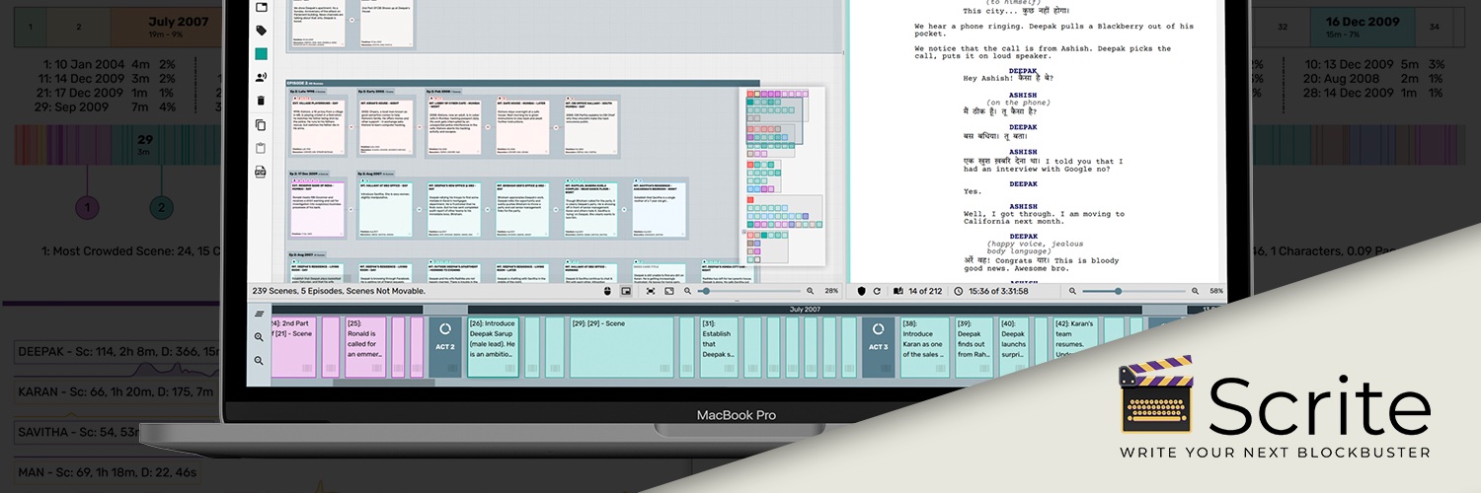Screen dimensions: 1481x493
Task: Click the 14 of 212 page count text
Action: click(925, 291)
